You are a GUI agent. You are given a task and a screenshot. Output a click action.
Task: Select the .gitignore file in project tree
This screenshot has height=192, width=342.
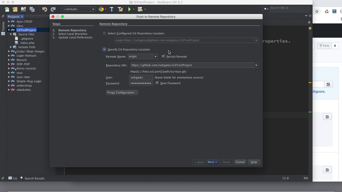(x=27, y=38)
